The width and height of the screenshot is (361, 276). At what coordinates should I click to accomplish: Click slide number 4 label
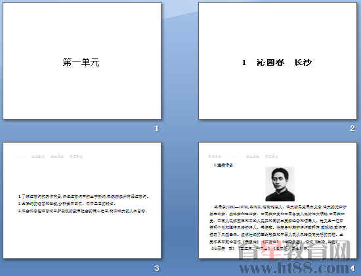pos(352,268)
